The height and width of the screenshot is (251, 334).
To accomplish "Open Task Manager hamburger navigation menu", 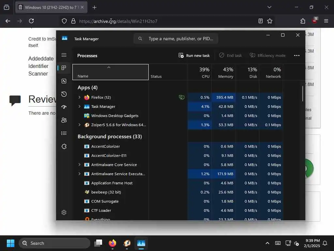I will (64, 55).
